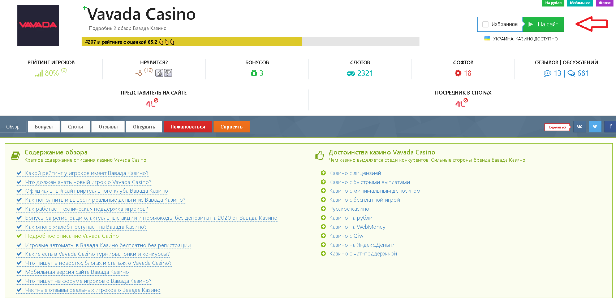616x302 pixels.
Task: Select the Слоты tab
Action: (76, 127)
